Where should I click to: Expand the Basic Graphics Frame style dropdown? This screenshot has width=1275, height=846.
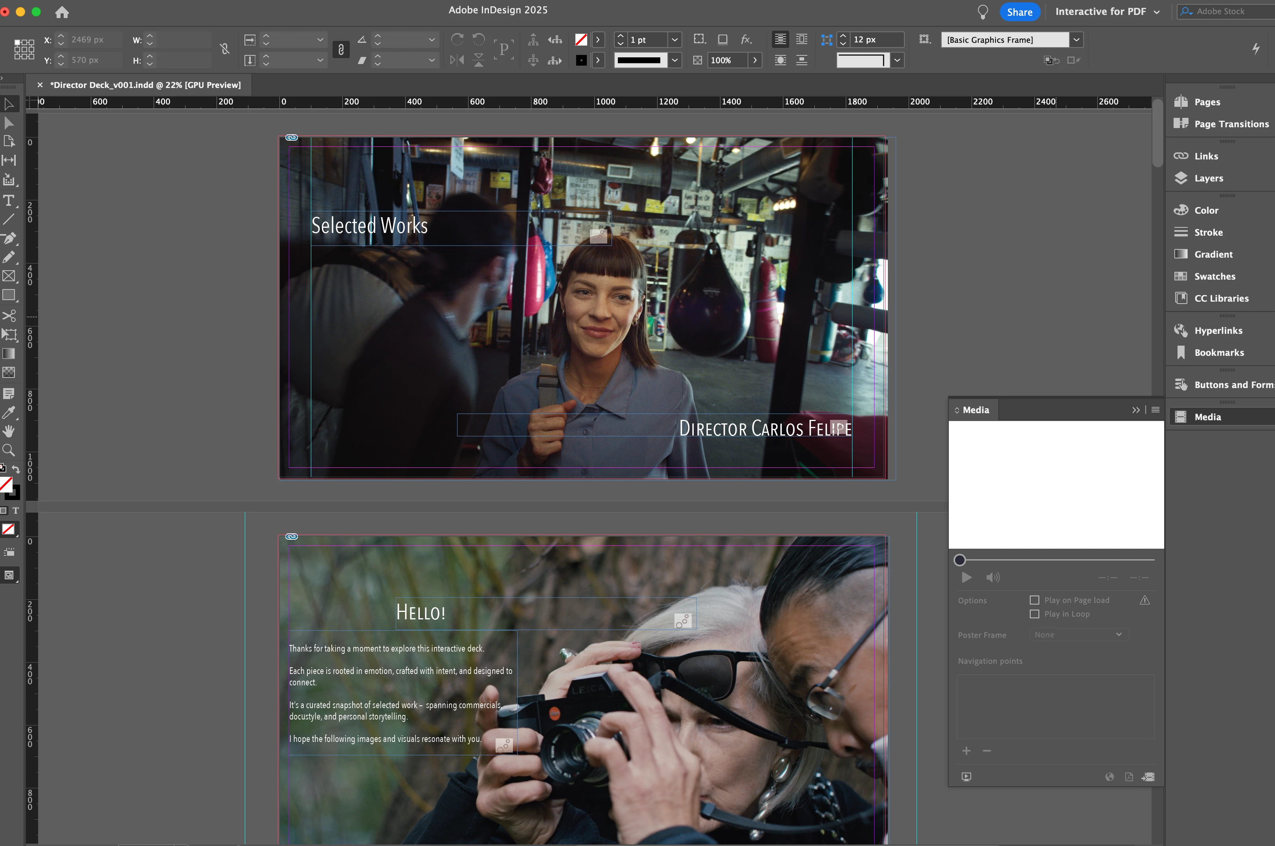1077,39
